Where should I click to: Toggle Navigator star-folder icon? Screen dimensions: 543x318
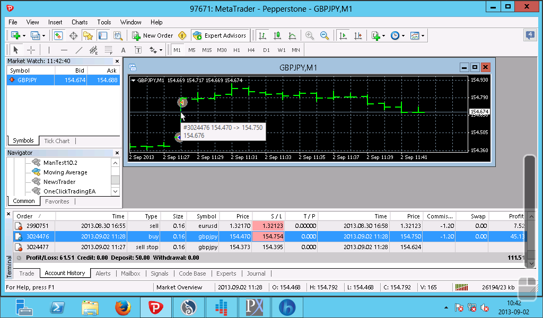(88, 36)
